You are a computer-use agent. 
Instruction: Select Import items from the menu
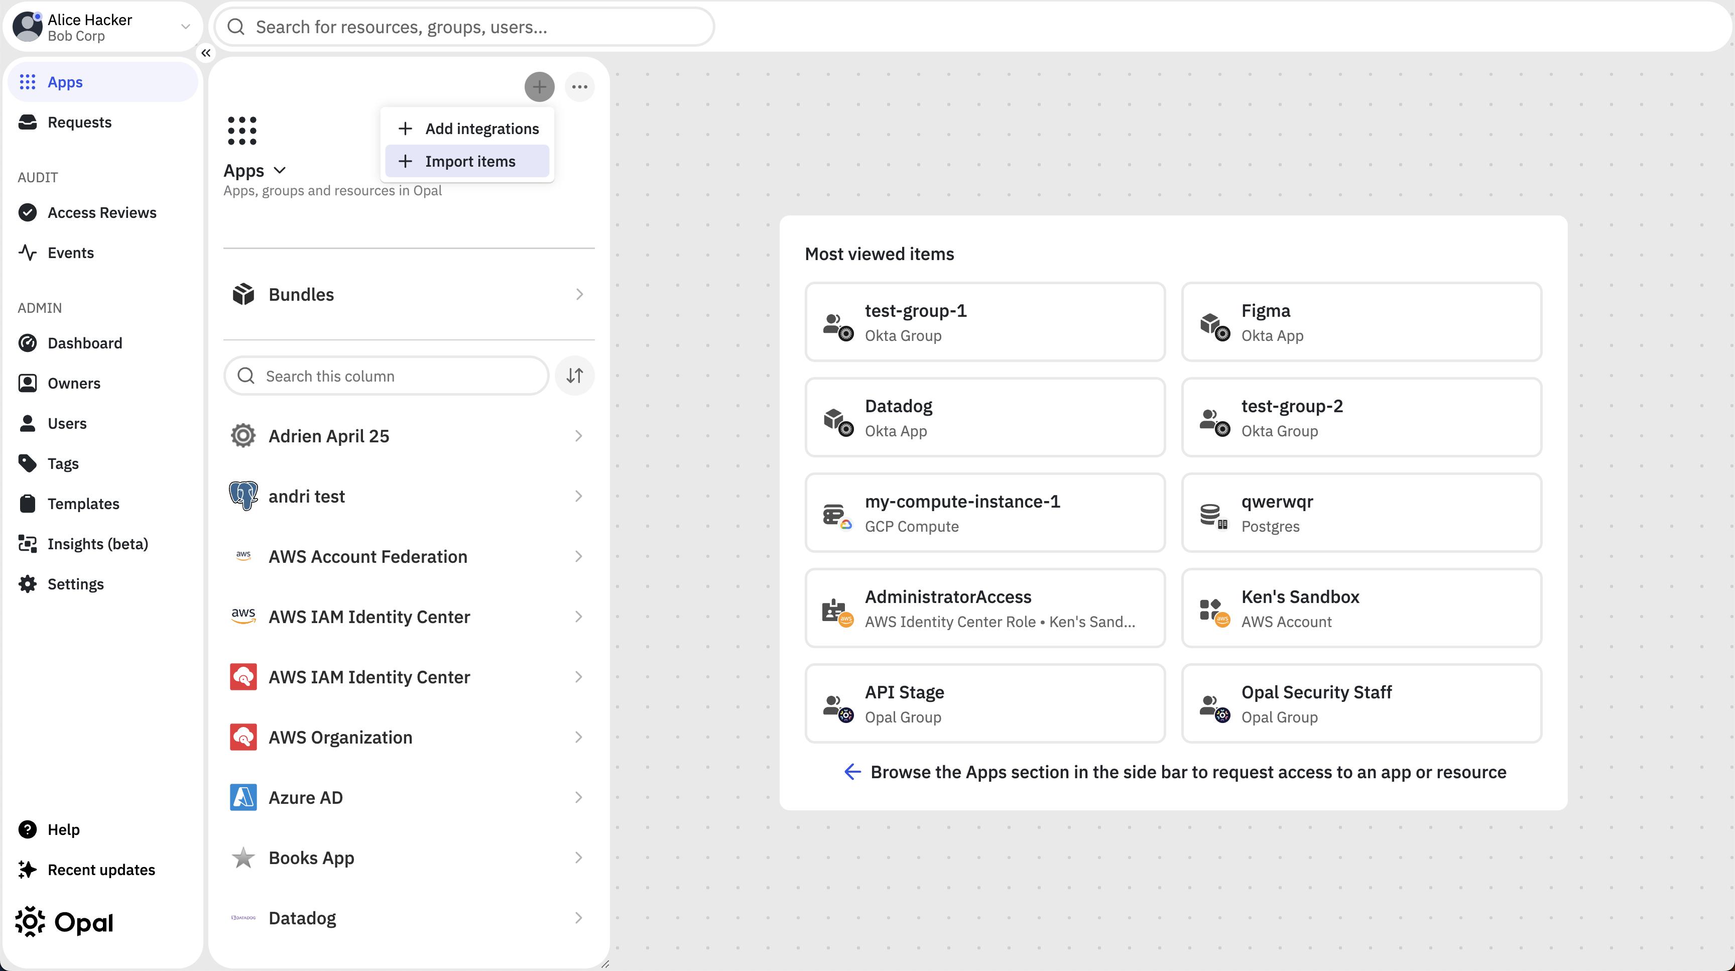[x=467, y=162]
